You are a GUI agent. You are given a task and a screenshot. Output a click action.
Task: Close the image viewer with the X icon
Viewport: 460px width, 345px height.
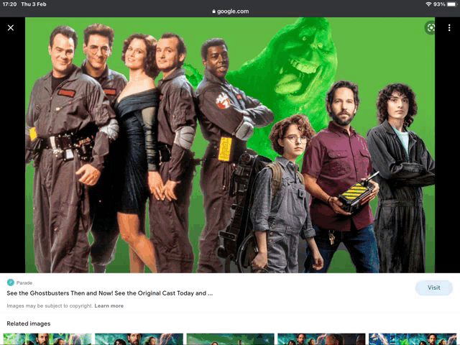[x=11, y=27]
